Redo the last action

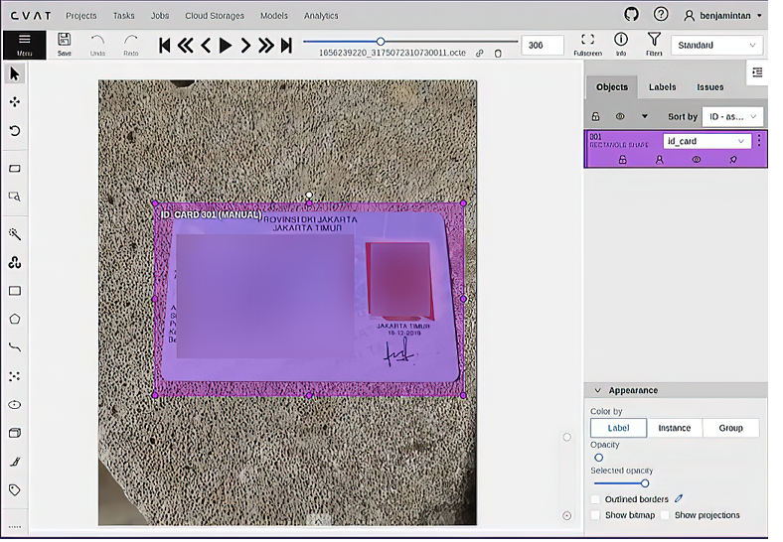click(131, 45)
